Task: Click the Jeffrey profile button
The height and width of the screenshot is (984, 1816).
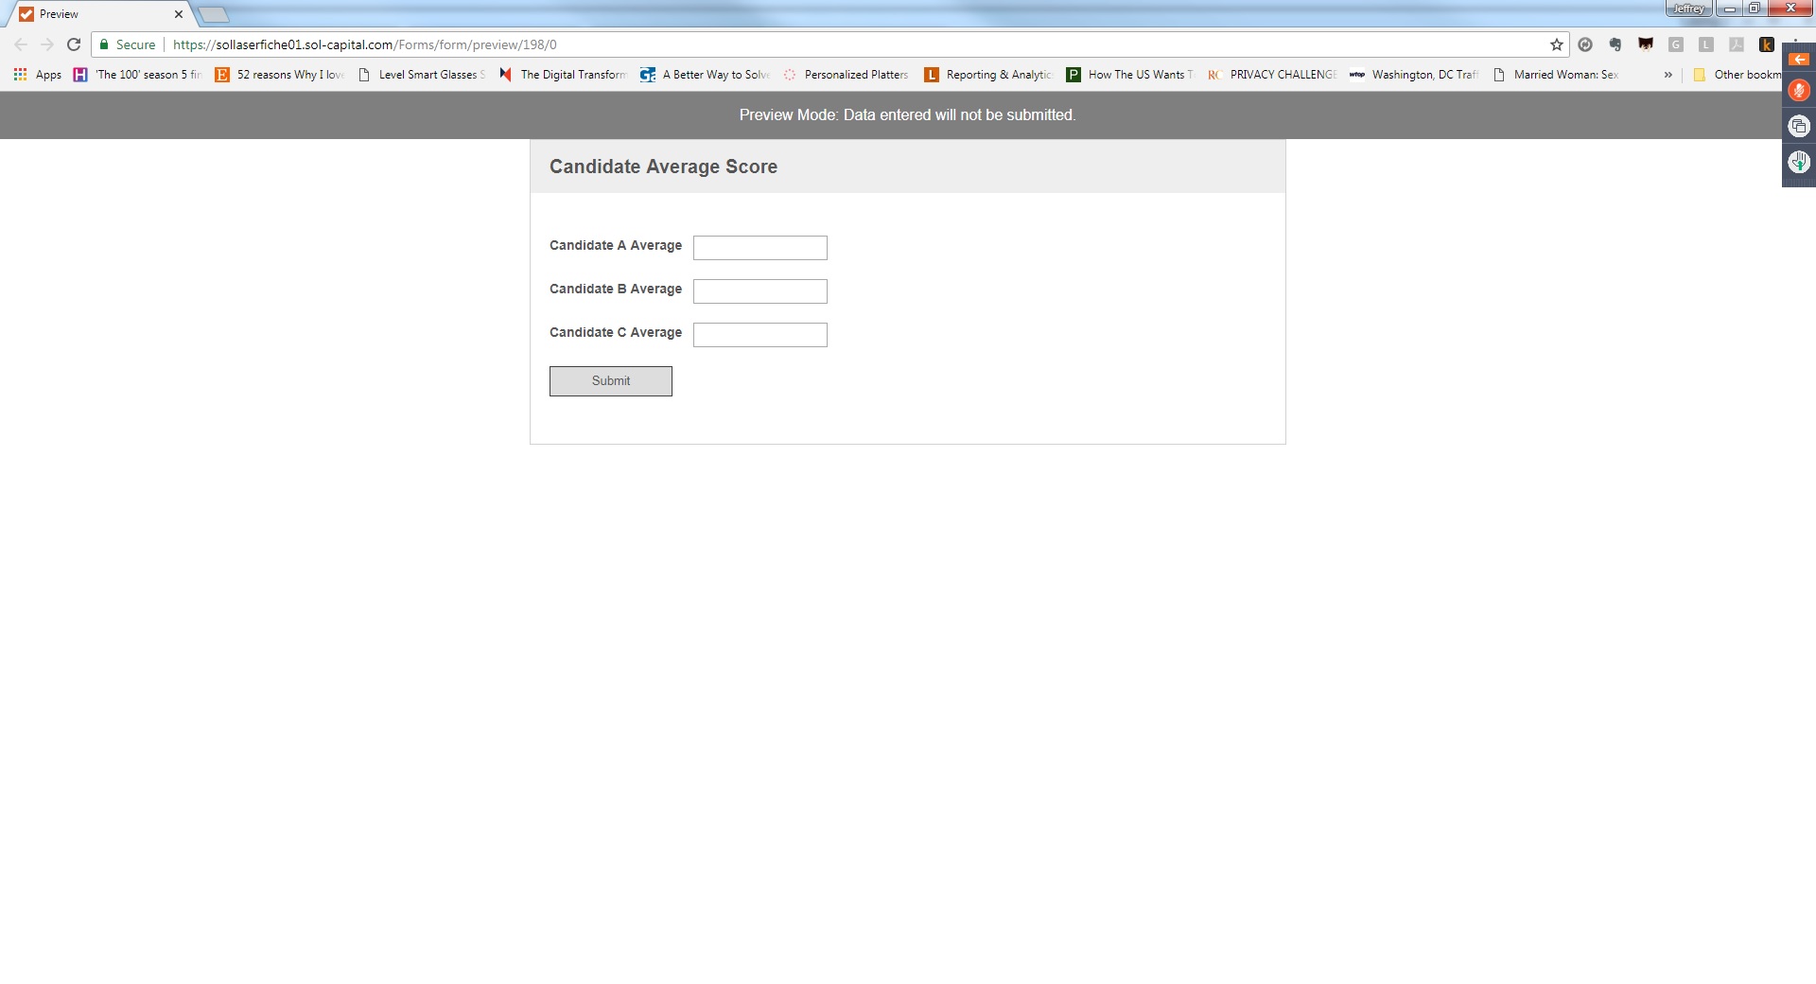Action: [x=1688, y=9]
